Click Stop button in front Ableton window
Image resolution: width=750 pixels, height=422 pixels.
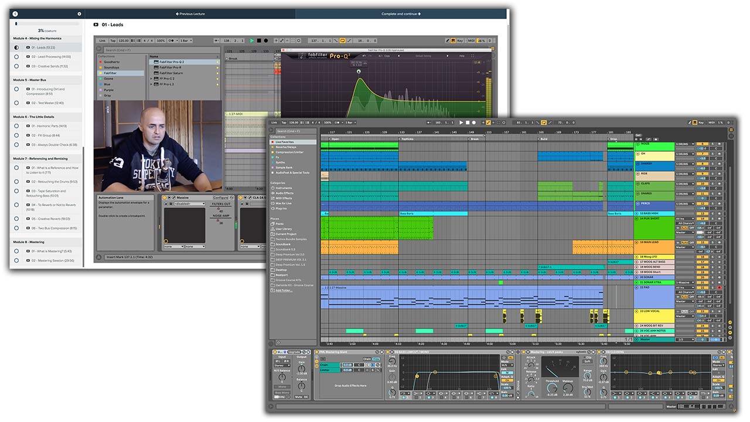pyautogui.click(x=468, y=122)
